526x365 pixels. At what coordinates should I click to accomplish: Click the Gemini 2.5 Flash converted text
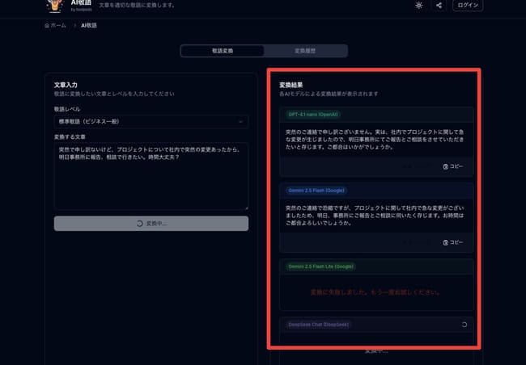click(375, 216)
